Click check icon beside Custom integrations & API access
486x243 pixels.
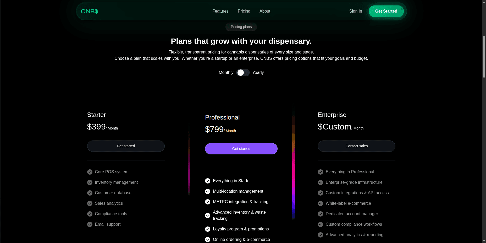(321, 193)
